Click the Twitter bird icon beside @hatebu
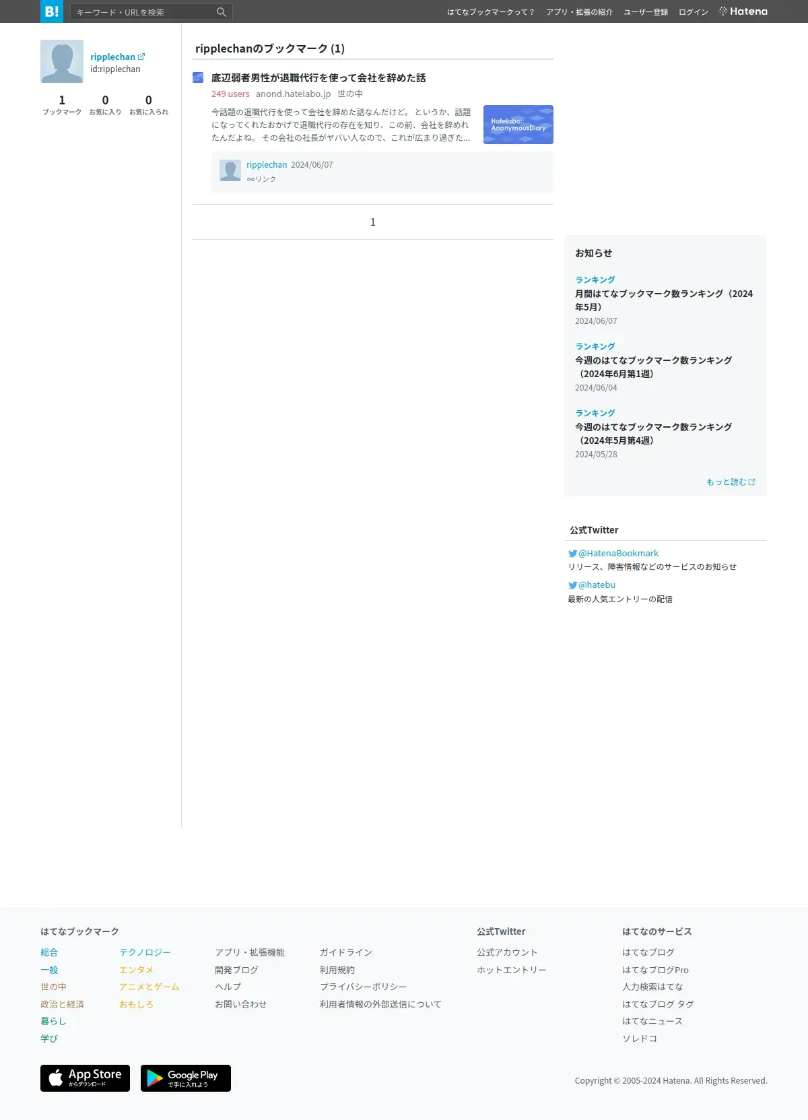Screen dimensions: 808x1120 pos(572,585)
